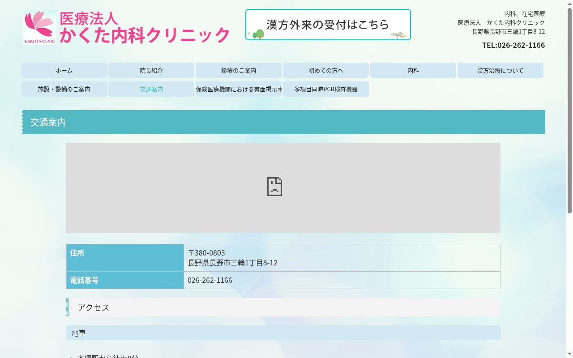Click the broken map image icon
573x358 pixels.
tap(274, 187)
